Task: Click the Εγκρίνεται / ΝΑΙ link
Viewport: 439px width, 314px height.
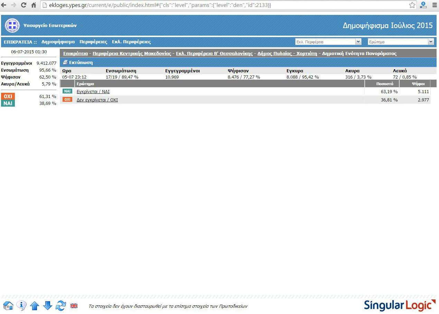Action: [93, 92]
